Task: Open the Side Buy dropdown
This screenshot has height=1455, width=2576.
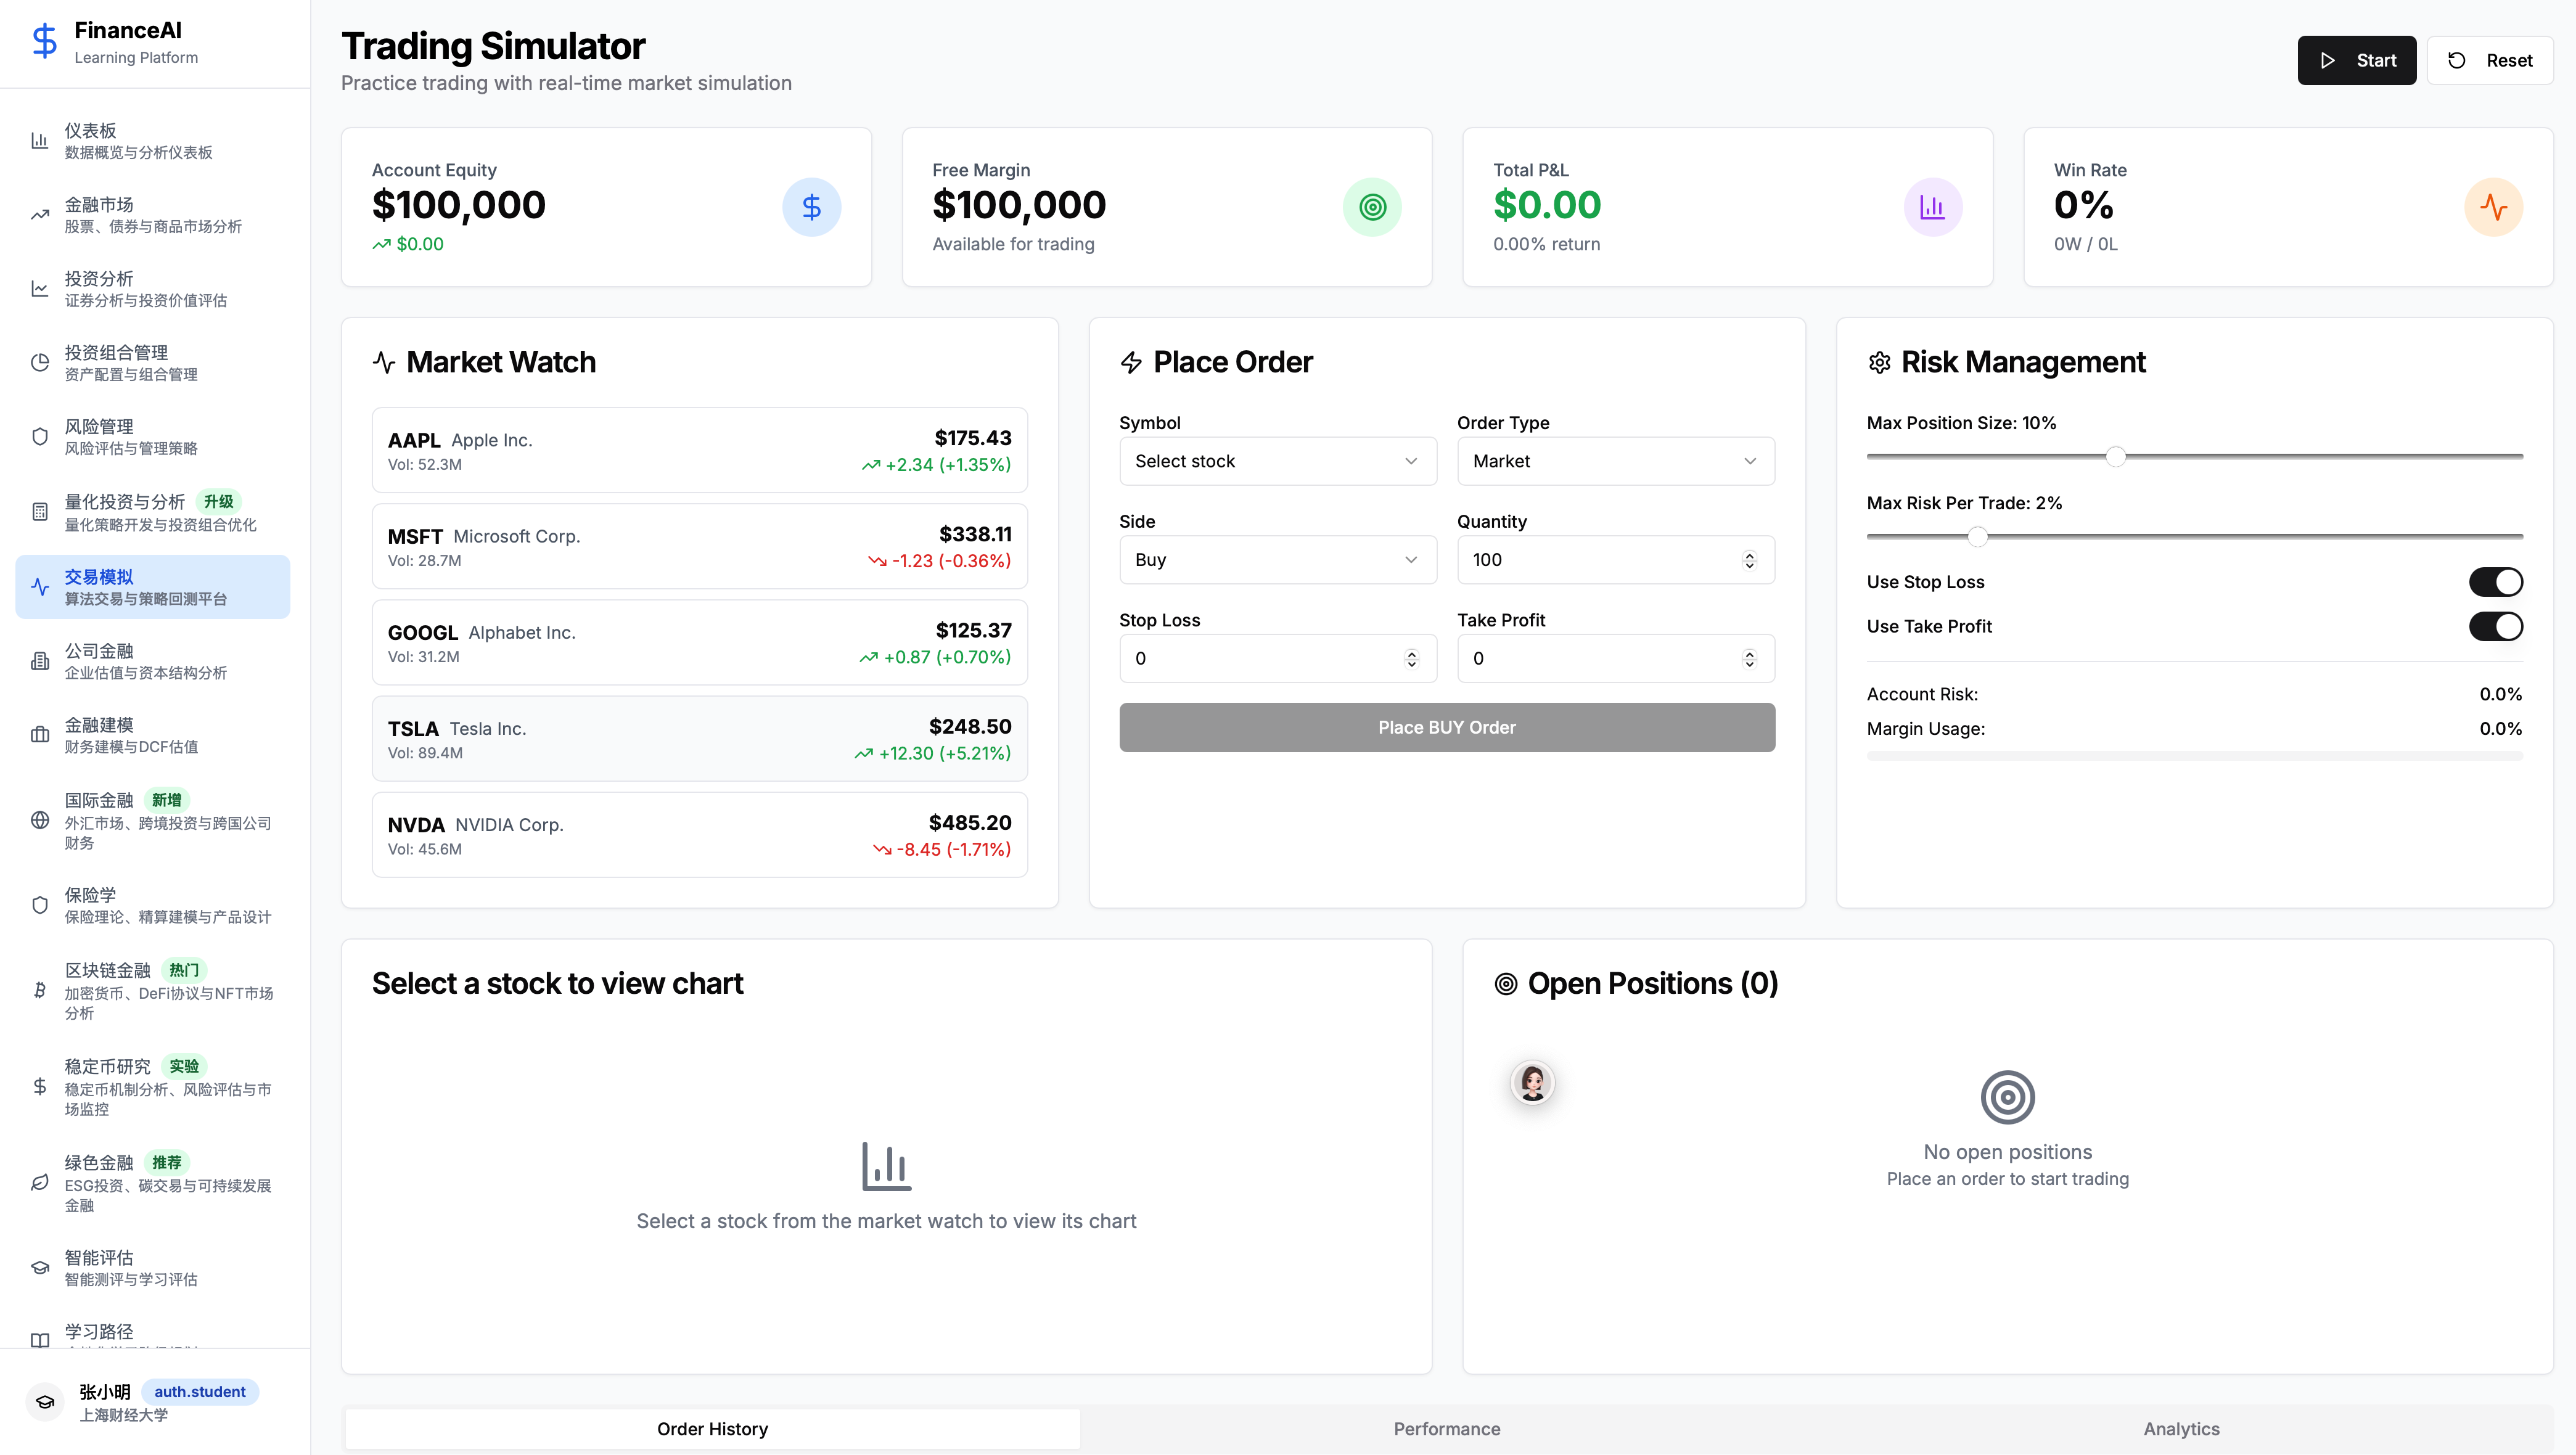Action: coord(1277,560)
